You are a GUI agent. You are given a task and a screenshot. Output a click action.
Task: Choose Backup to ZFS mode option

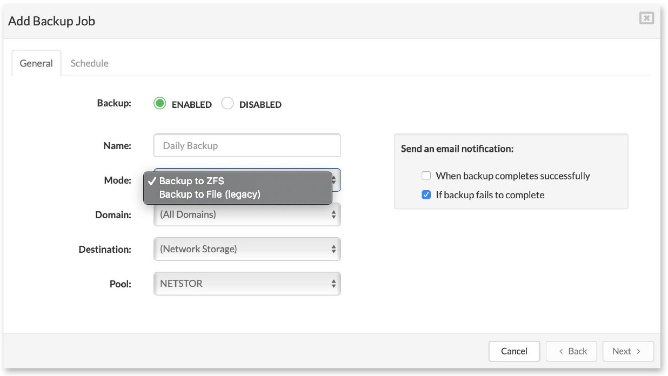tap(238, 181)
